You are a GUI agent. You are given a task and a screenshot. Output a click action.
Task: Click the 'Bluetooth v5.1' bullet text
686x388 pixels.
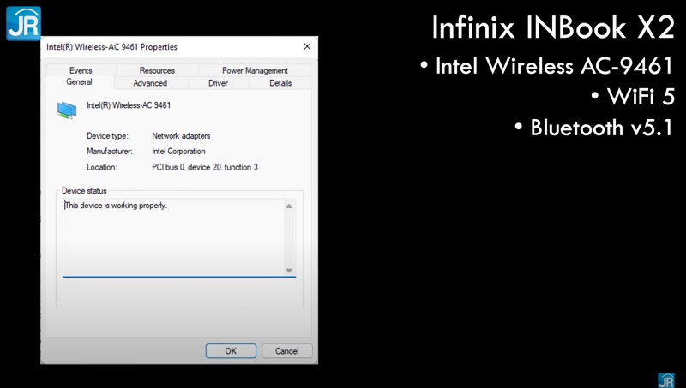pos(602,128)
